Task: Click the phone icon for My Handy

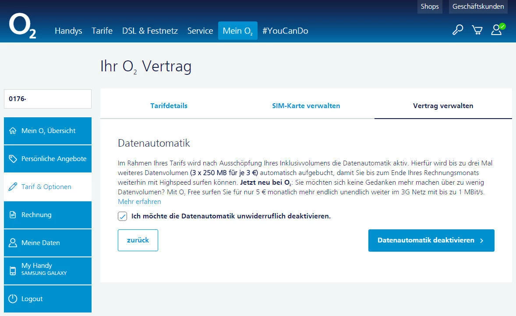Action: click(13, 270)
